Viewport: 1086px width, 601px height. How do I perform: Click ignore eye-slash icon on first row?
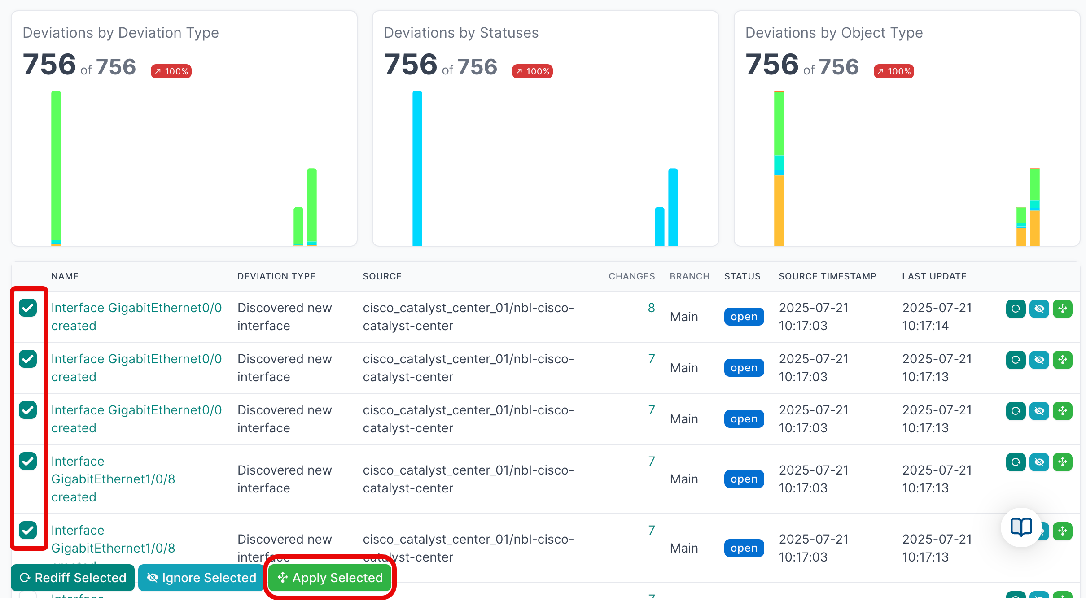[x=1039, y=309]
